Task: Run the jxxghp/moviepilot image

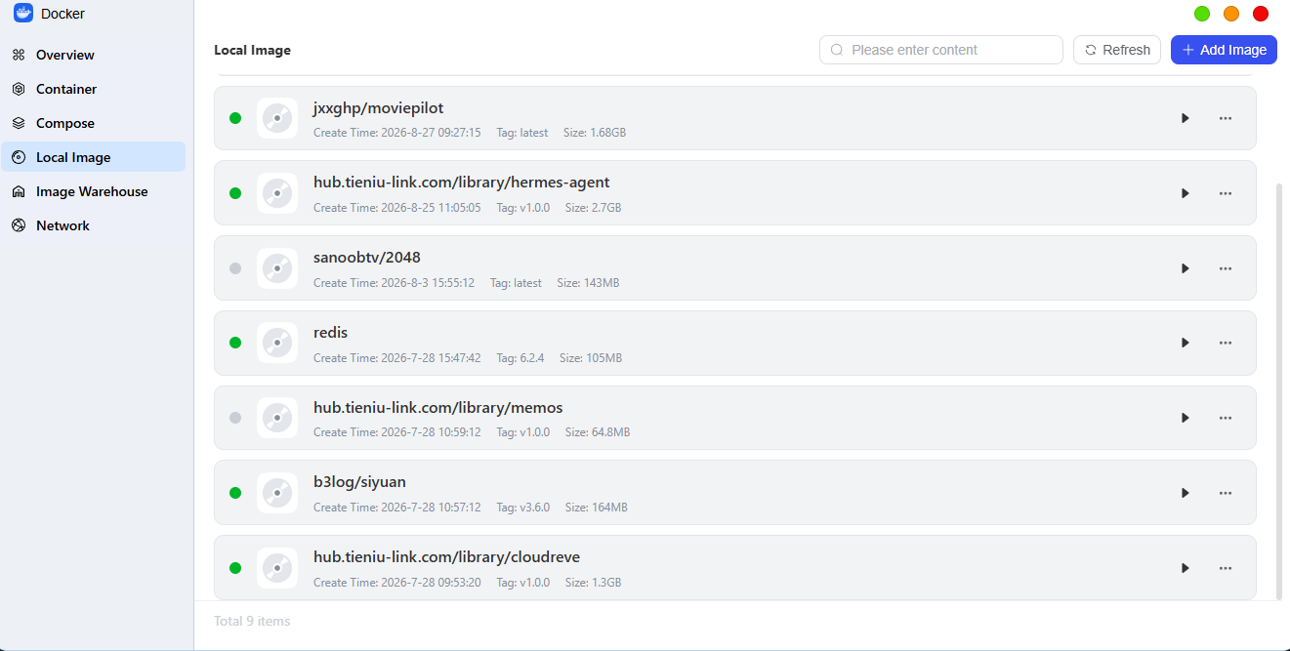Action: pos(1185,118)
